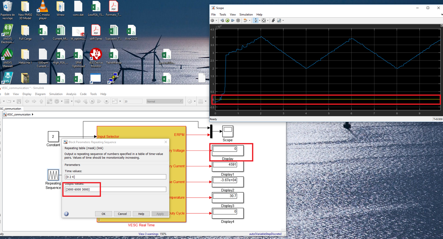Viewport: 443px width, 239px height.
Task: Click Cancel in Block Parameters dialog
Action: pos(122,214)
